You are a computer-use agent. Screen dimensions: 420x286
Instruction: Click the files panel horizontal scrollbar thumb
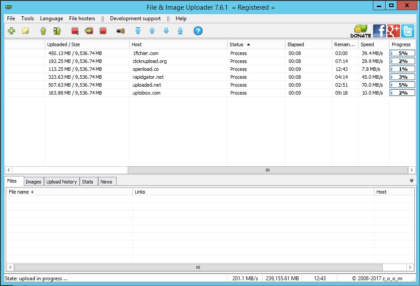click(198, 267)
